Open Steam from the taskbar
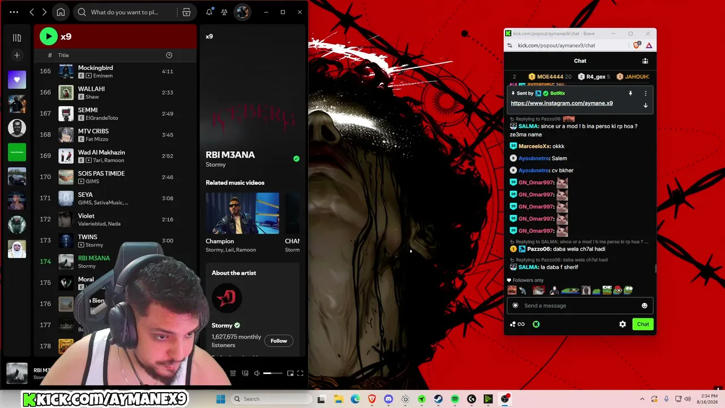This screenshot has height=408, width=725. click(438, 399)
